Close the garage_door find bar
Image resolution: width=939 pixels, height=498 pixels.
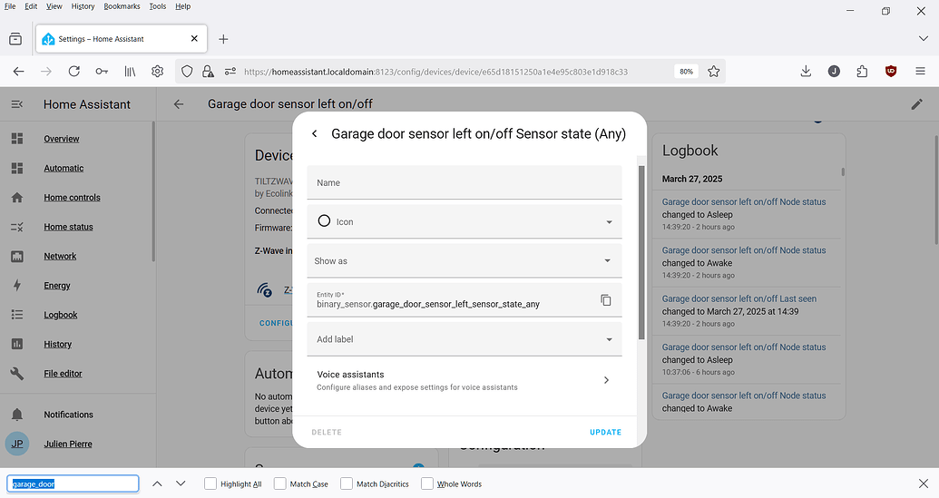(x=924, y=483)
